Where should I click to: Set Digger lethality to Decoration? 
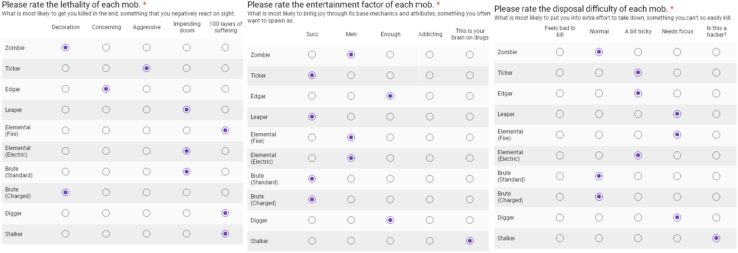click(x=66, y=213)
